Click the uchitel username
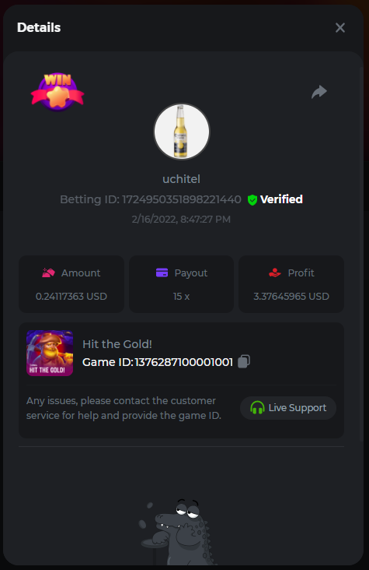This screenshot has height=570, width=369. pos(182,179)
